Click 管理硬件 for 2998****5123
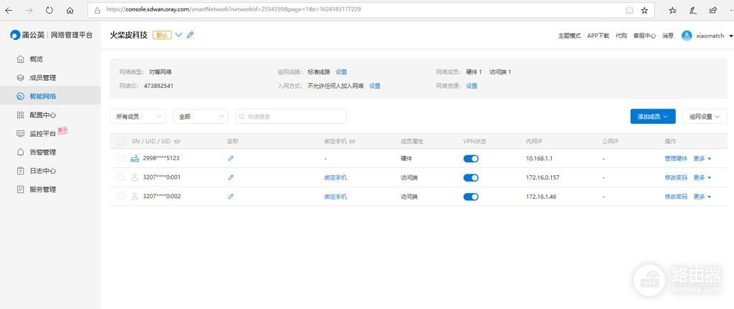This screenshot has width=734, height=309. pyautogui.click(x=676, y=159)
